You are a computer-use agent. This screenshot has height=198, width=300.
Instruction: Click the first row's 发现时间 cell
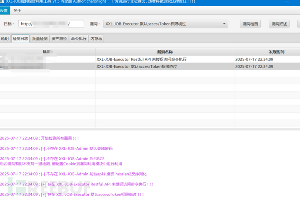tap(254, 59)
